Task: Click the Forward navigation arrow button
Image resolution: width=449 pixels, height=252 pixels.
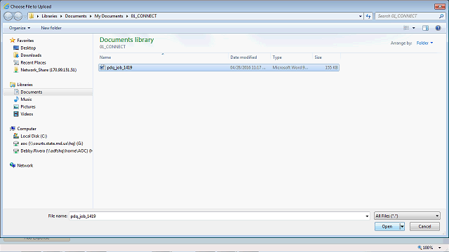Action: pyautogui.click(x=18, y=16)
